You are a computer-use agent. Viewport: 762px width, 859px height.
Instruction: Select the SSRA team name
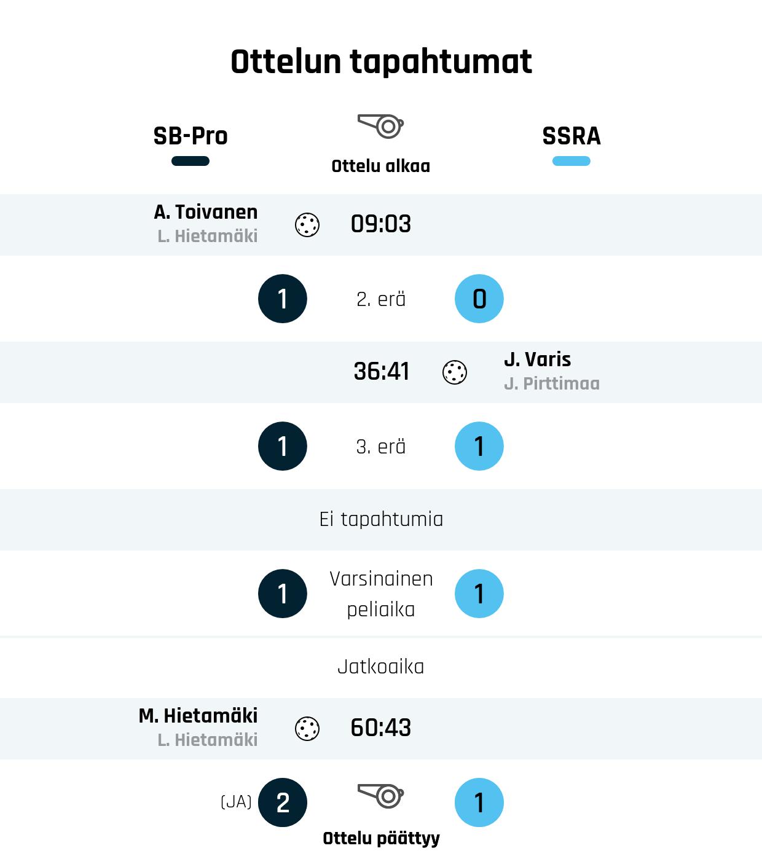571,136
